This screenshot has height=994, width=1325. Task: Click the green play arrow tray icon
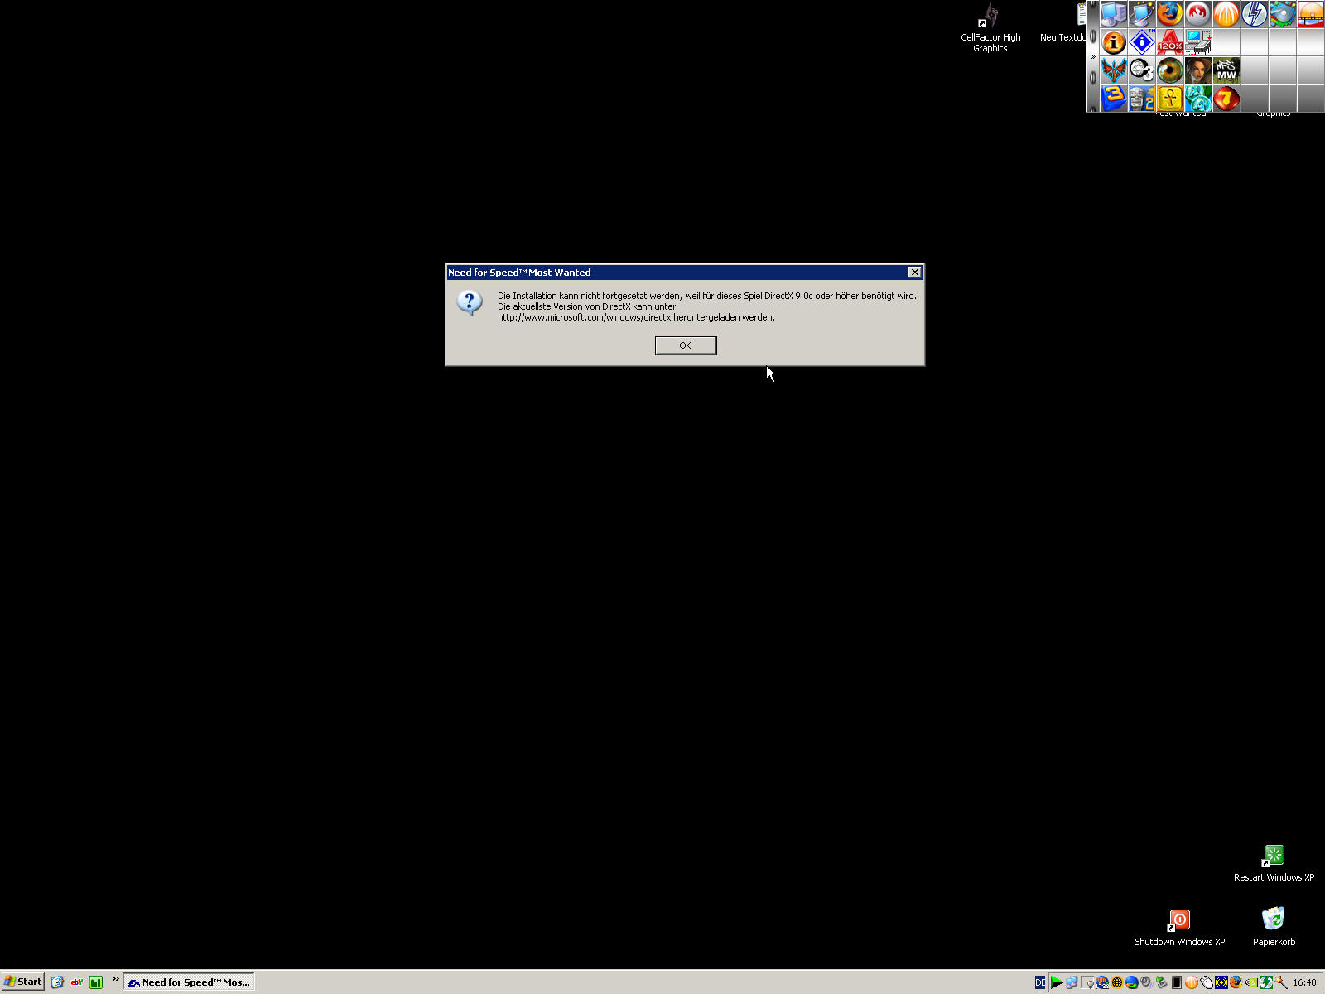pyautogui.click(x=1057, y=982)
